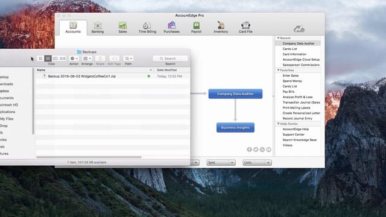Open Videos in Help Center
Screen dimensions: 386x217
tap(288, 145)
